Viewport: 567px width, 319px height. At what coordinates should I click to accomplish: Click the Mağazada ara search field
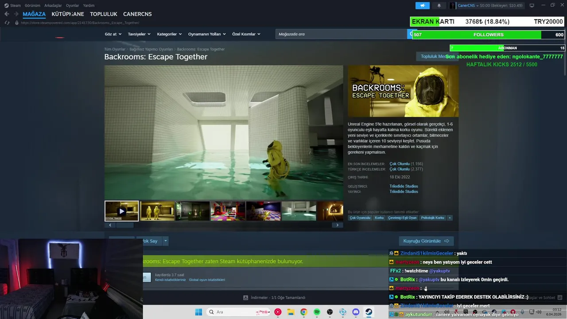(x=341, y=34)
